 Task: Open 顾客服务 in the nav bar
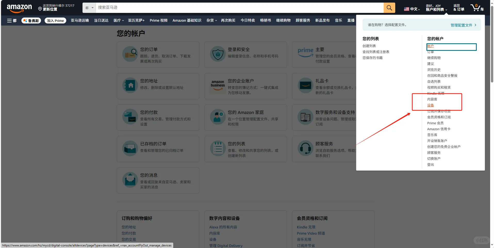tap(303, 21)
